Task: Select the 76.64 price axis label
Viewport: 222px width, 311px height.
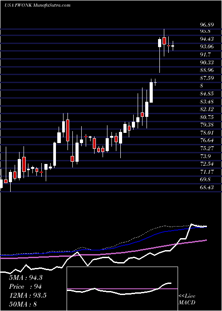Action: pyautogui.click(x=207, y=140)
